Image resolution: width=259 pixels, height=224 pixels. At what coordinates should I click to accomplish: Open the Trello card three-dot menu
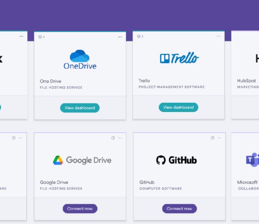218,36
